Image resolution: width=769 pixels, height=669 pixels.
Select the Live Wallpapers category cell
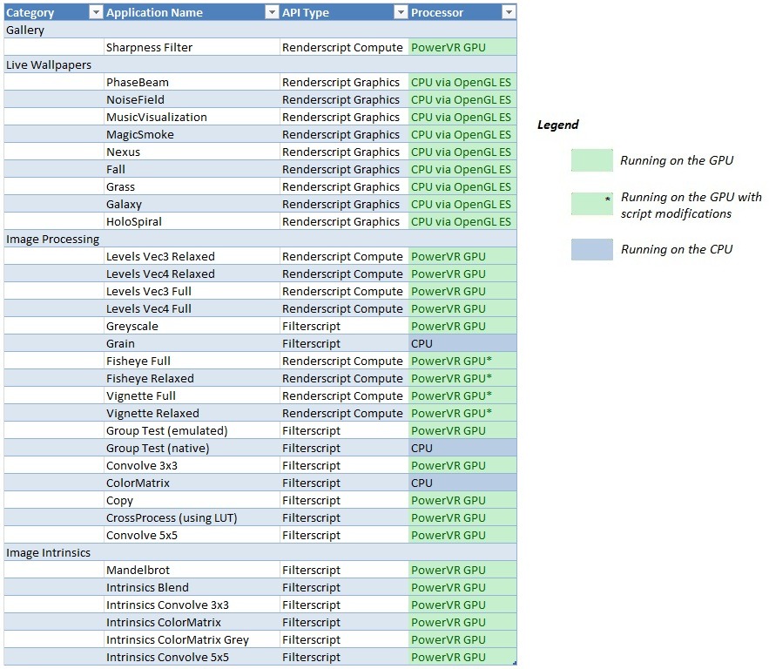click(x=49, y=64)
